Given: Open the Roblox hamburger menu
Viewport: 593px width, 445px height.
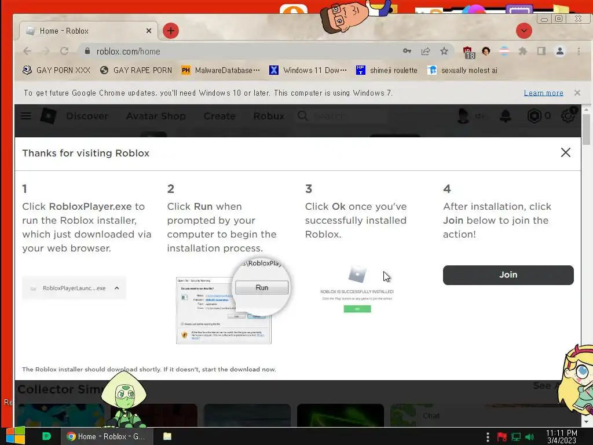Looking at the screenshot, I should point(26,116).
